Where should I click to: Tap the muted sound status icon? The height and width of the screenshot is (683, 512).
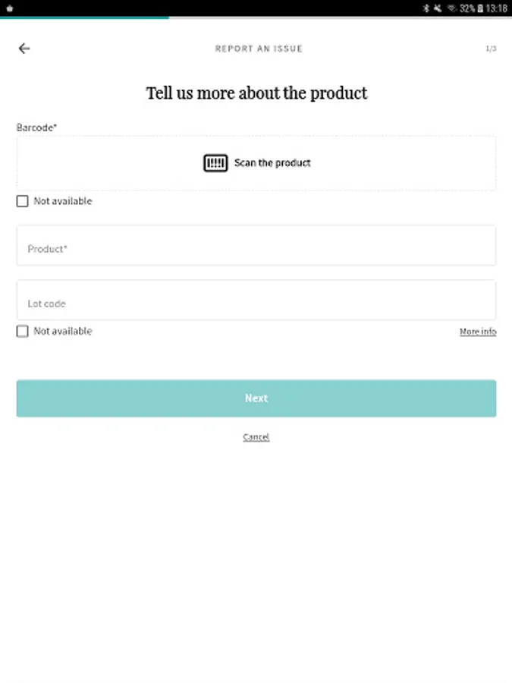pyautogui.click(x=437, y=8)
